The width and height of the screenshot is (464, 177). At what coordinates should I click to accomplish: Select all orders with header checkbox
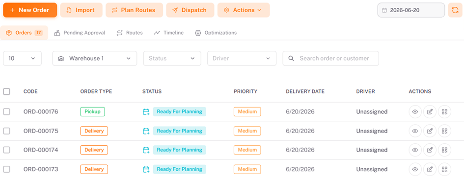click(x=6, y=91)
